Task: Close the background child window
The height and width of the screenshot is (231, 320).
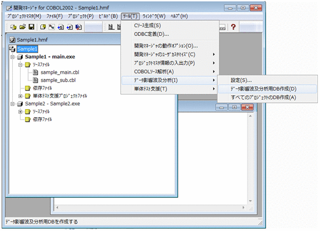Action: 247,108
